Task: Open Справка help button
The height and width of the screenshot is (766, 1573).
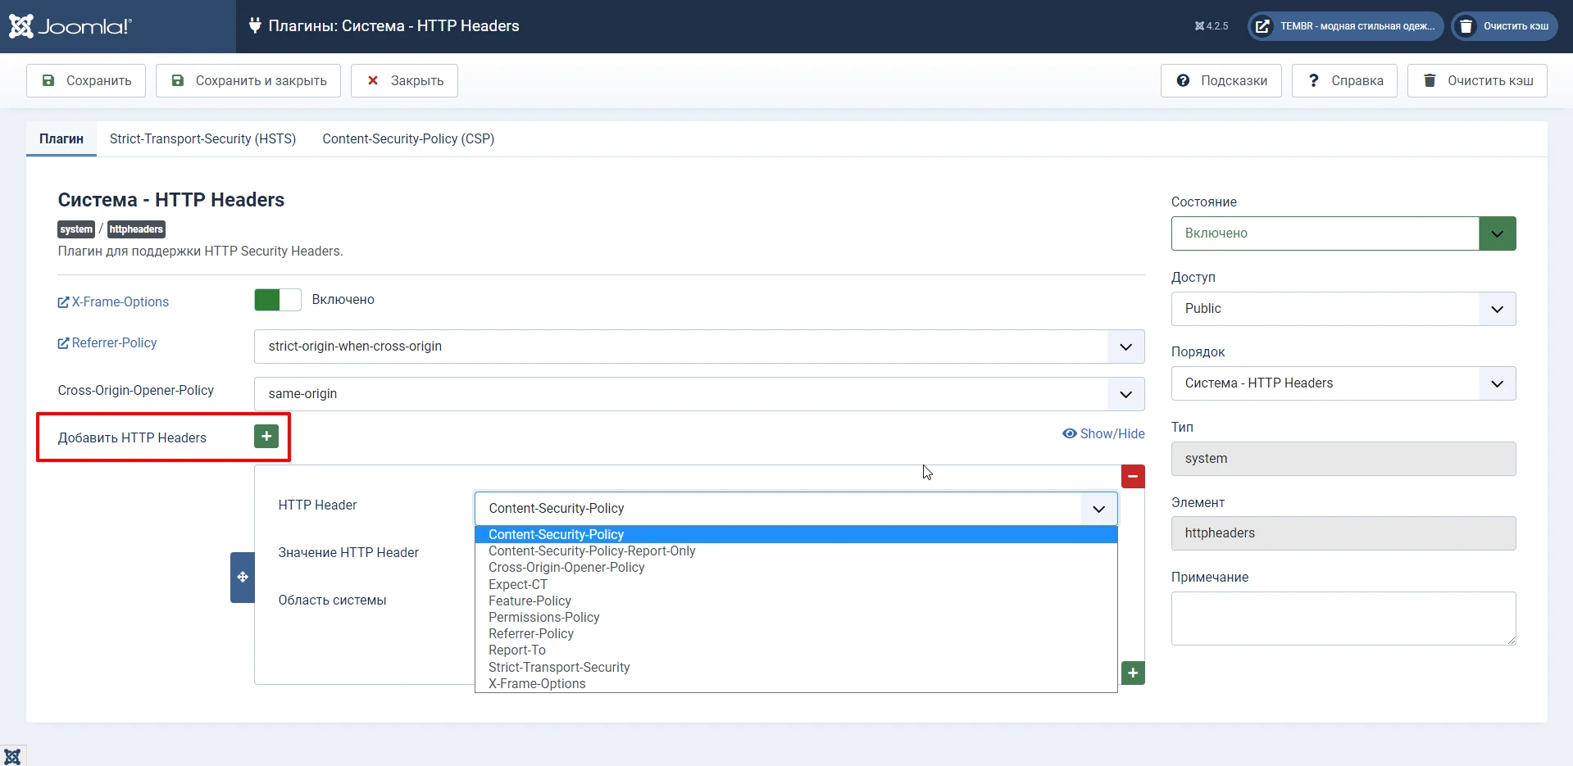Action: (1344, 81)
